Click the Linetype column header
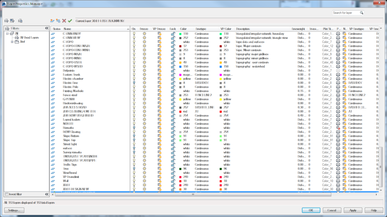 201,29
